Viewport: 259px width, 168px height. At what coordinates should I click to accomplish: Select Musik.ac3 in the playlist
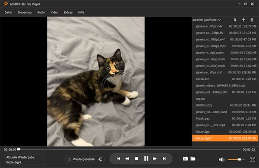click(225, 79)
